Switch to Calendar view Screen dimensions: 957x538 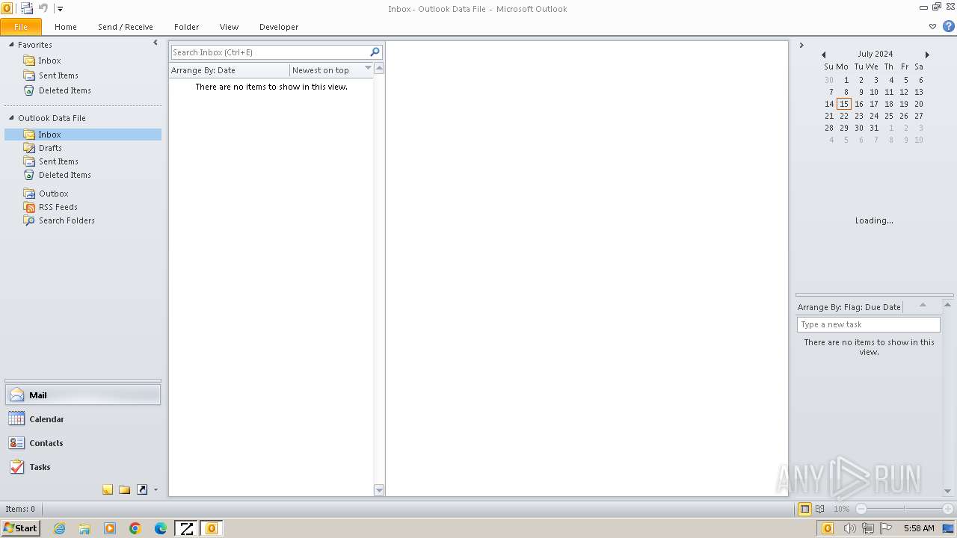click(x=83, y=419)
